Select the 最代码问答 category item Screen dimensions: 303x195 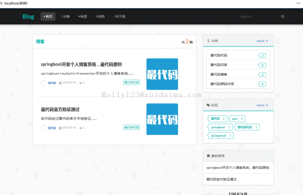pos(222,65)
